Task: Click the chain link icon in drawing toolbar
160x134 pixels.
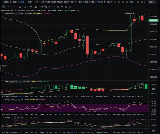Action: [x=49, y=7]
